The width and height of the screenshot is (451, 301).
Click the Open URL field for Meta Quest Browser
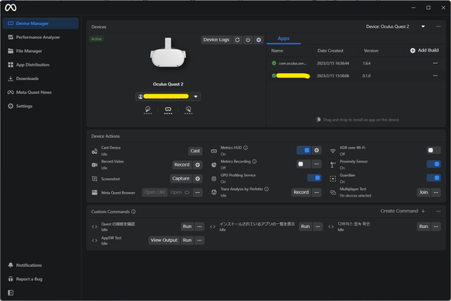point(155,192)
